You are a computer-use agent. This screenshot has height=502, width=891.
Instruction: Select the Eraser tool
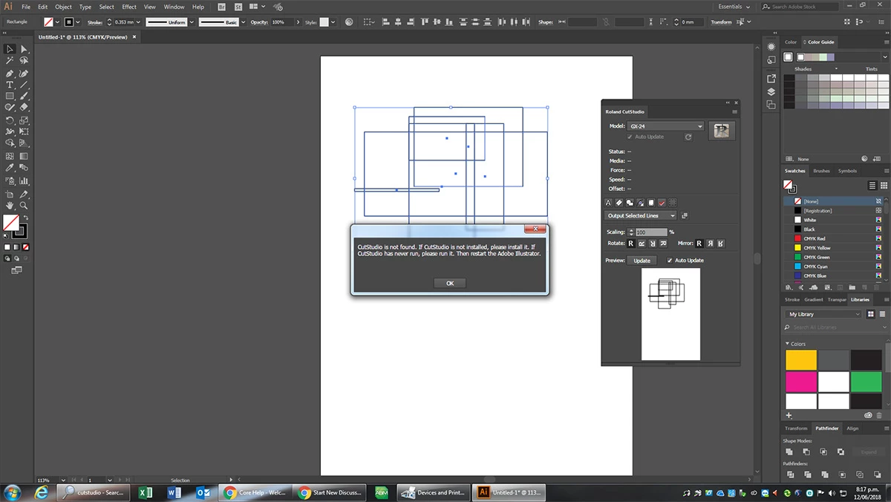[24, 108]
